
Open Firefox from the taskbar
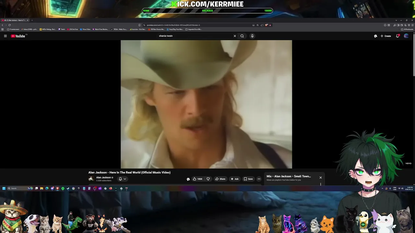click(111, 188)
